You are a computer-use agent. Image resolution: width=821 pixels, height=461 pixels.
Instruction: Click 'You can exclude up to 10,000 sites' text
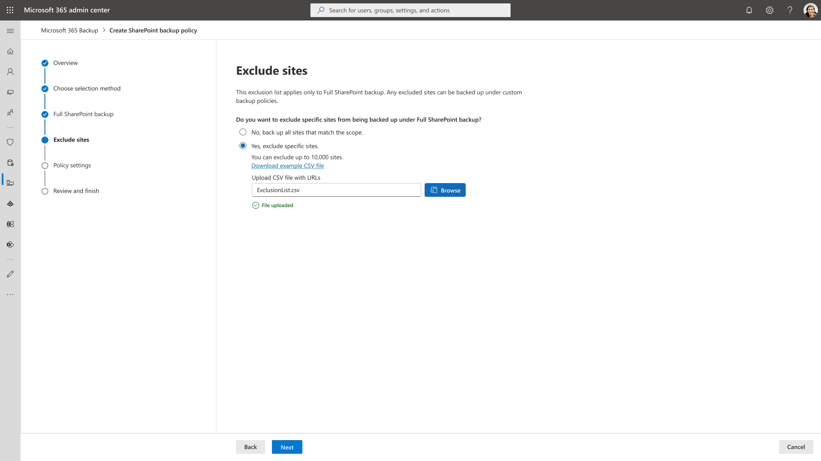(297, 157)
